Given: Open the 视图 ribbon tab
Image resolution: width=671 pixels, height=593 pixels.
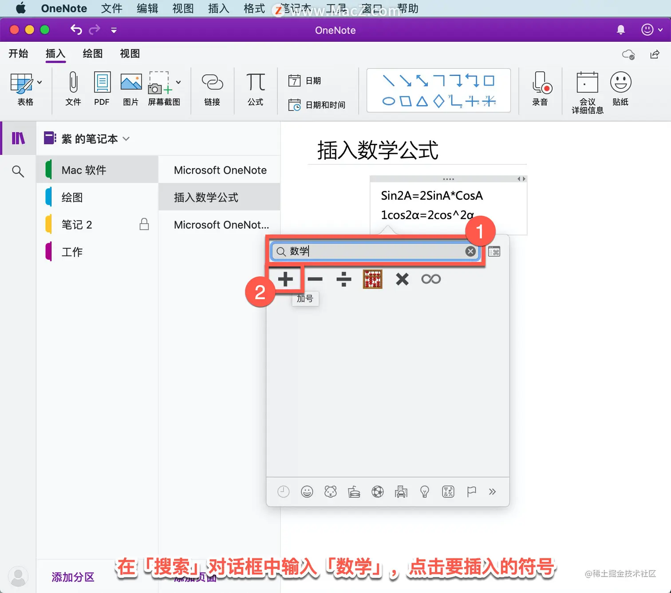Looking at the screenshot, I should [x=130, y=54].
